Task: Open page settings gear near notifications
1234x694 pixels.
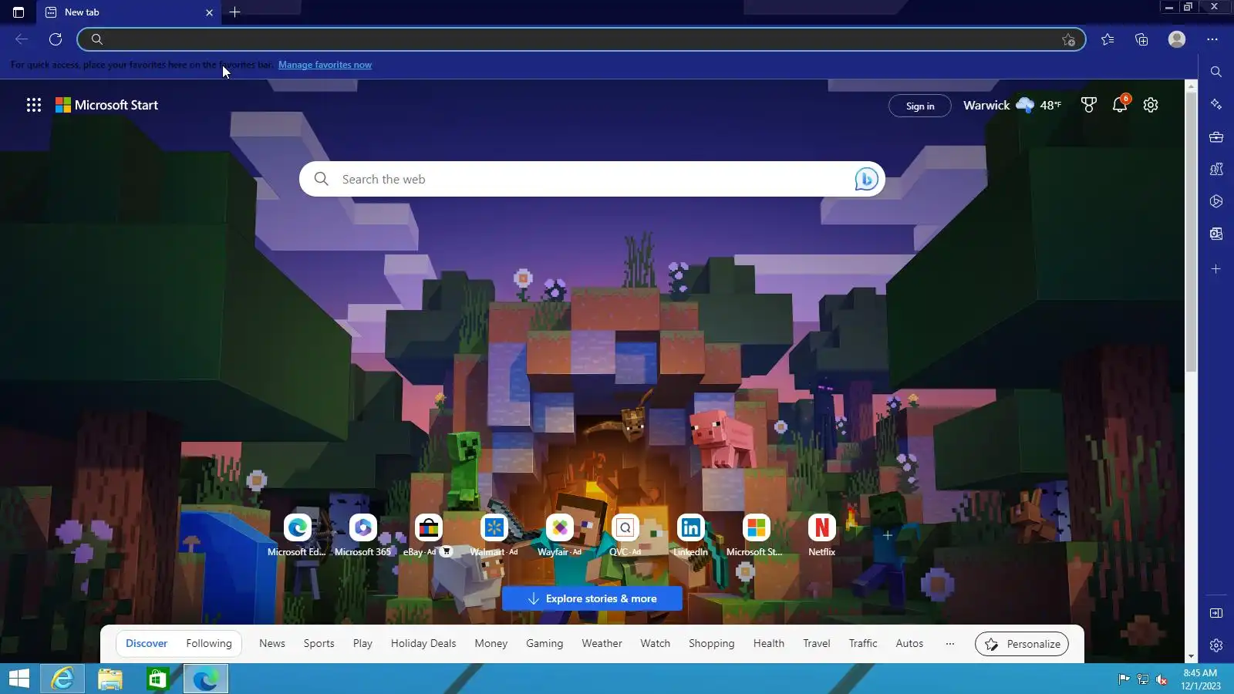Action: (1151, 105)
